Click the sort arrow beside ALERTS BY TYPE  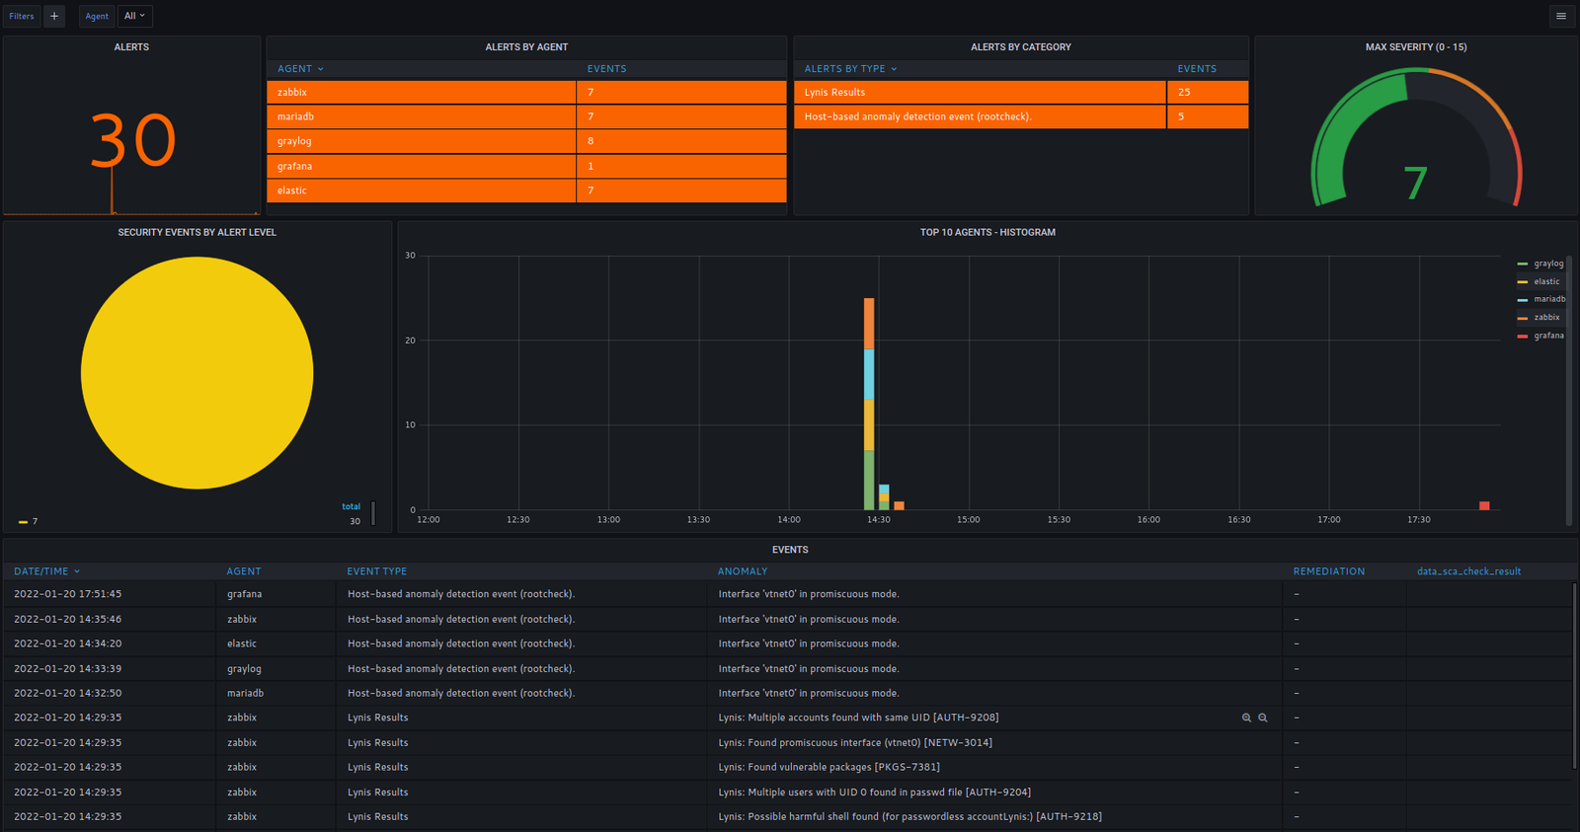tap(895, 69)
